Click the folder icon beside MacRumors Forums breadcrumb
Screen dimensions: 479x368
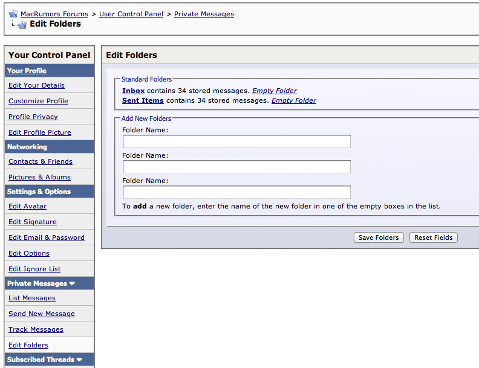(13, 14)
